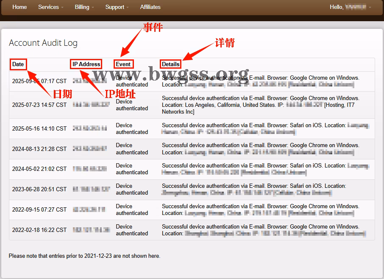
Task: Click the Event column header
Action: 123,64
